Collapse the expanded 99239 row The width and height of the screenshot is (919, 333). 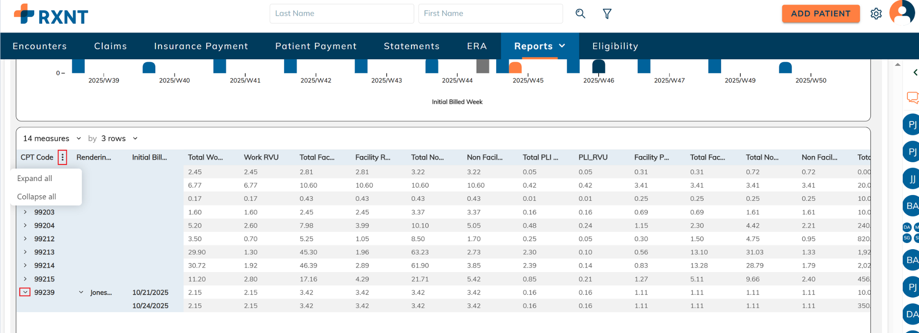point(25,292)
